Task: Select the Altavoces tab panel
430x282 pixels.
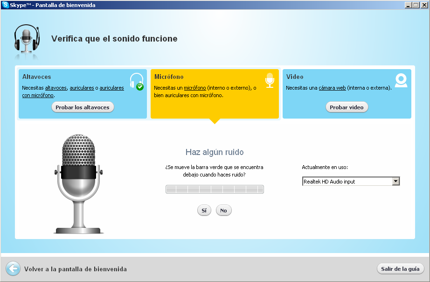Action: pos(83,94)
